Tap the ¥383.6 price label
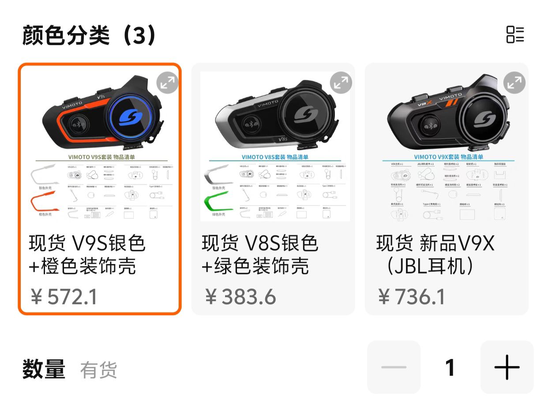The image size is (556, 415). pos(240,297)
